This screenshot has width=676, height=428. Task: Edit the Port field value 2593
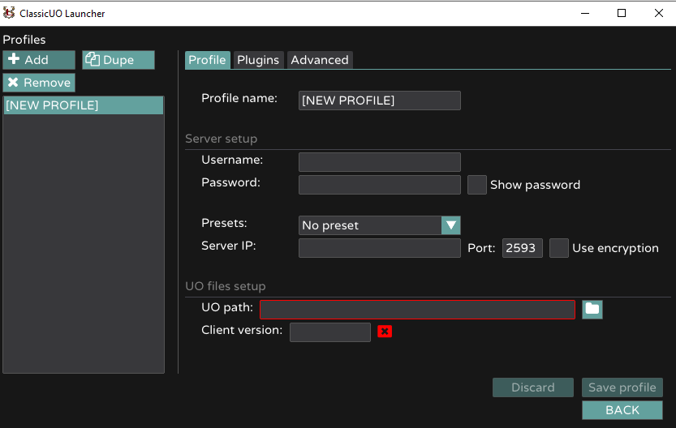click(x=522, y=248)
